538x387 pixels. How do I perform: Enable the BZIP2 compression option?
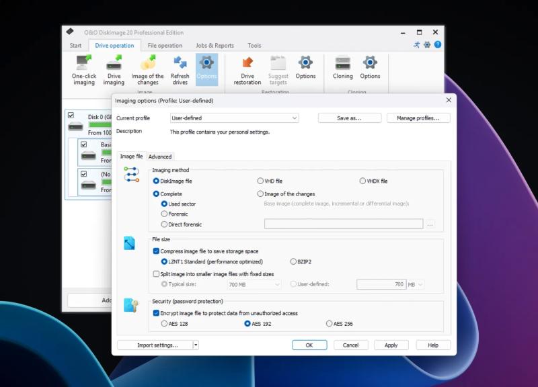click(x=293, y=261)
